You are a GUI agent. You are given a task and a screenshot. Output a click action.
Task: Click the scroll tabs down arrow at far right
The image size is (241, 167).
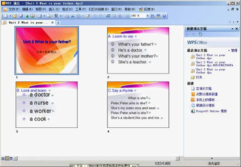pos(238,22)
